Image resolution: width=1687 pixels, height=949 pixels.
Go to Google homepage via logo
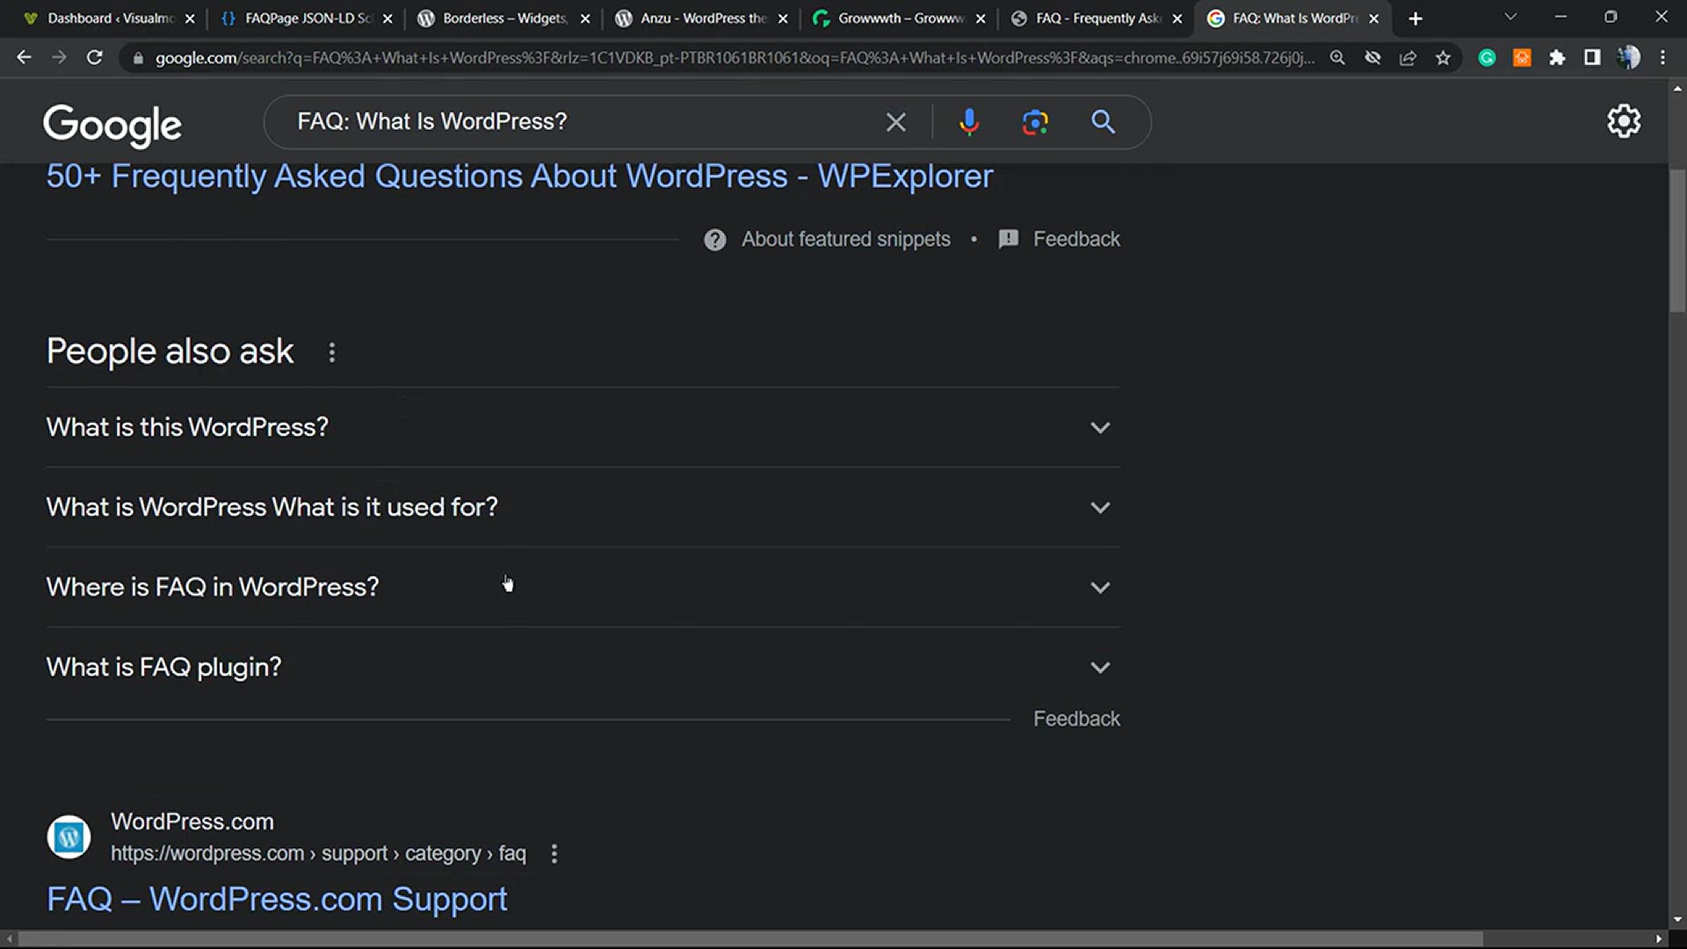tap(112, 125)
